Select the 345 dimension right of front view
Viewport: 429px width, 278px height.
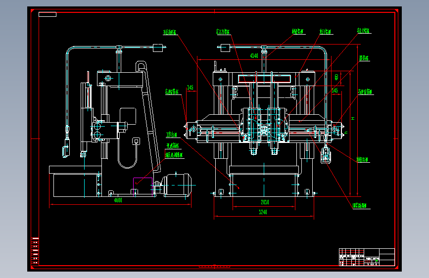click(334, 91)
